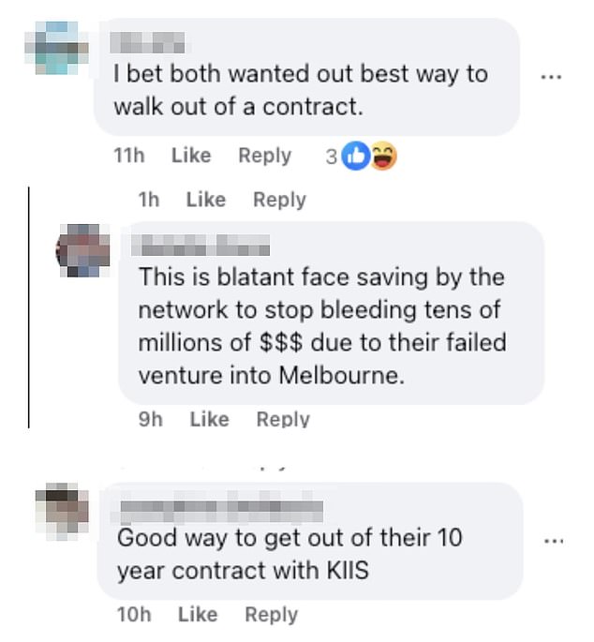594x642 pixels.
Task: Open options menu for KIIS contract comment
Action: pos(554,542)
